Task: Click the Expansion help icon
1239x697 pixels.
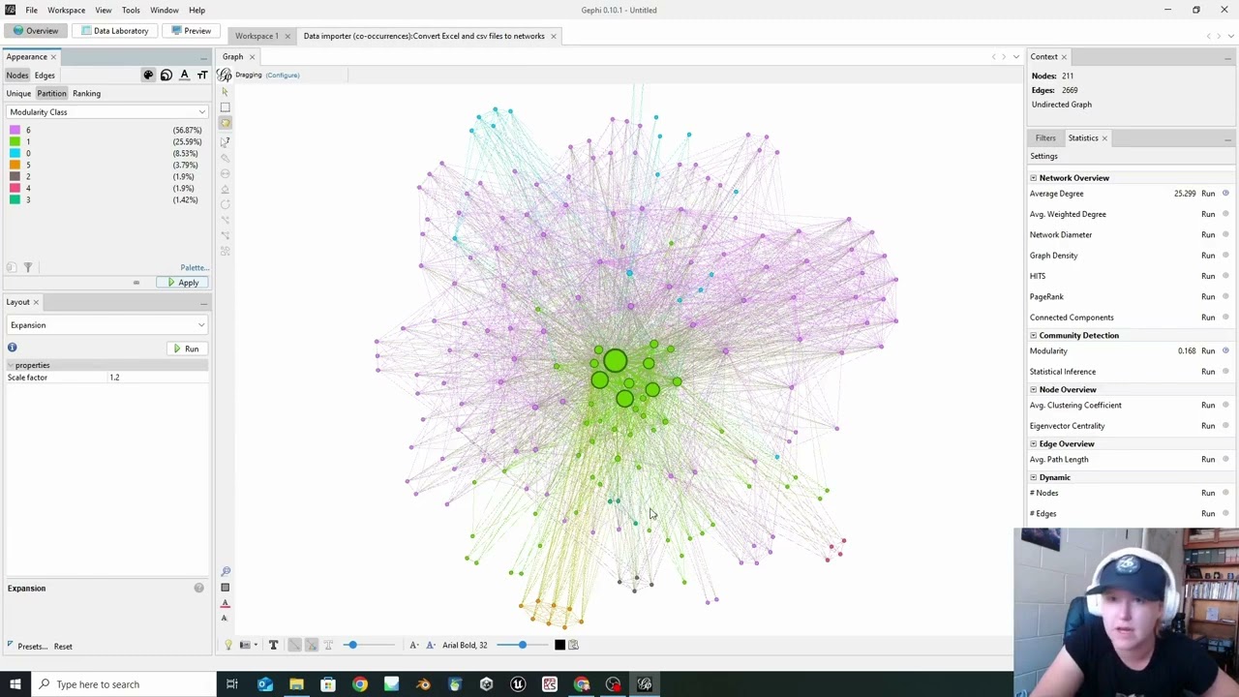Action: 198,588
